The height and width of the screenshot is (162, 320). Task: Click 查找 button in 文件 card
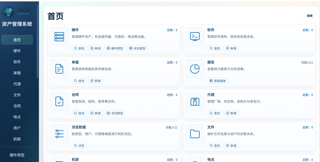click(215, 145)
